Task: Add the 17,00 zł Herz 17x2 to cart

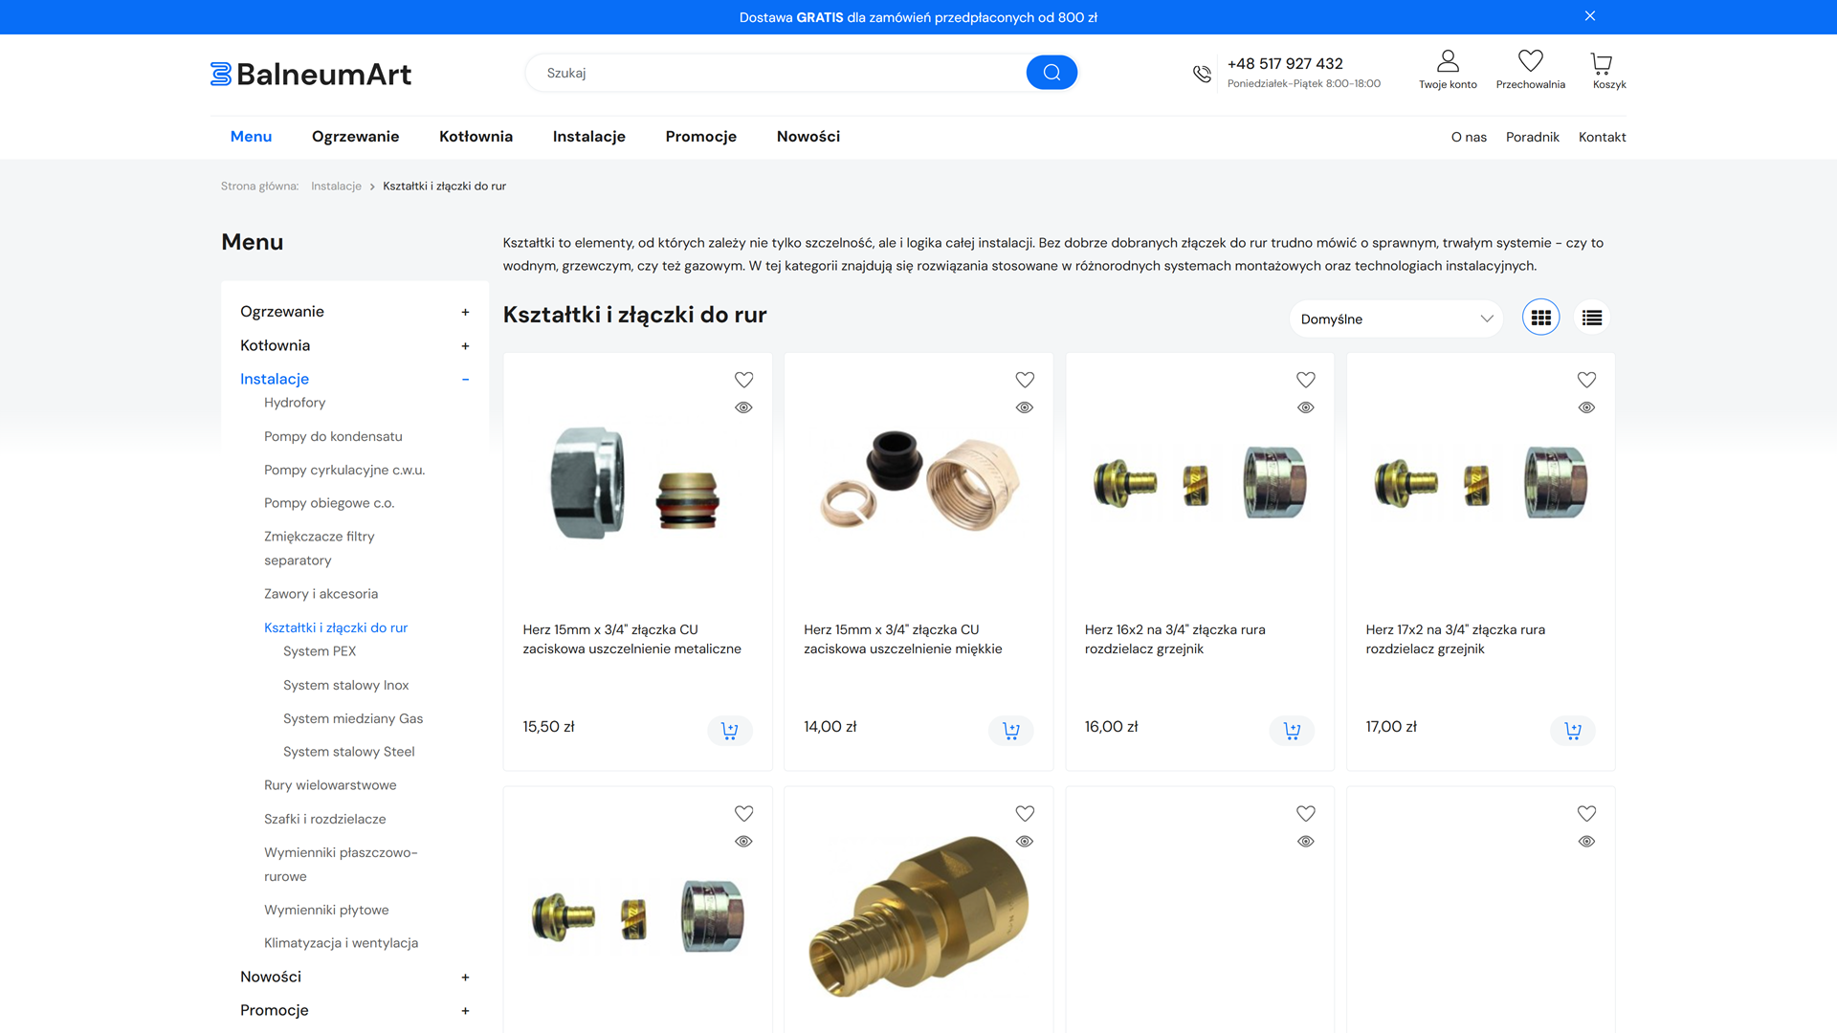Action: coord(1572,731)
